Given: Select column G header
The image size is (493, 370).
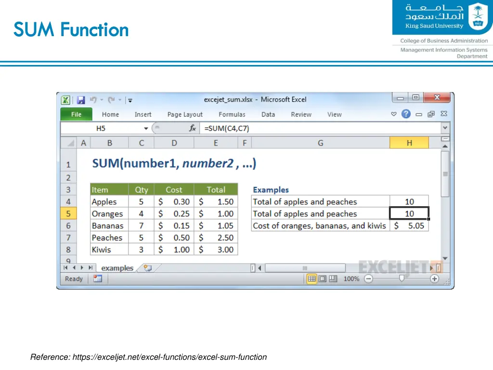Looking at the screenshot, I should 320,143.
